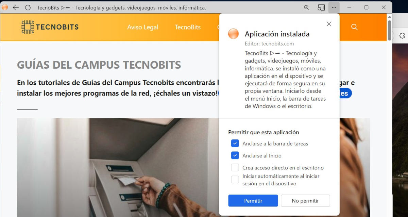The height and width of the screenshot is (217, 408).
Task: Click the website search magnifier icon
Action: click(x=354, y=27)
